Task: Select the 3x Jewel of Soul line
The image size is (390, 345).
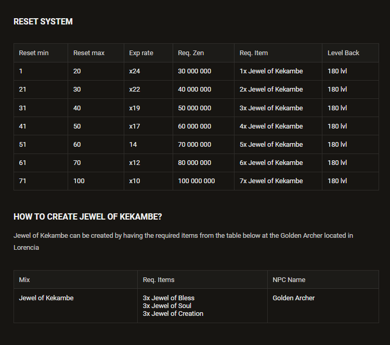Action: (167, 306)
